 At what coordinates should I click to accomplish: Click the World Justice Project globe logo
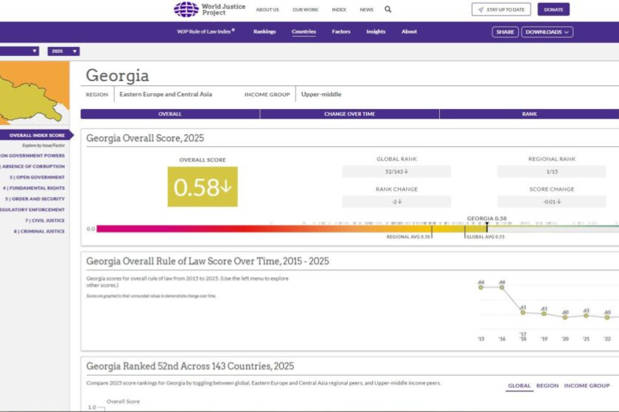click(186, 10)
